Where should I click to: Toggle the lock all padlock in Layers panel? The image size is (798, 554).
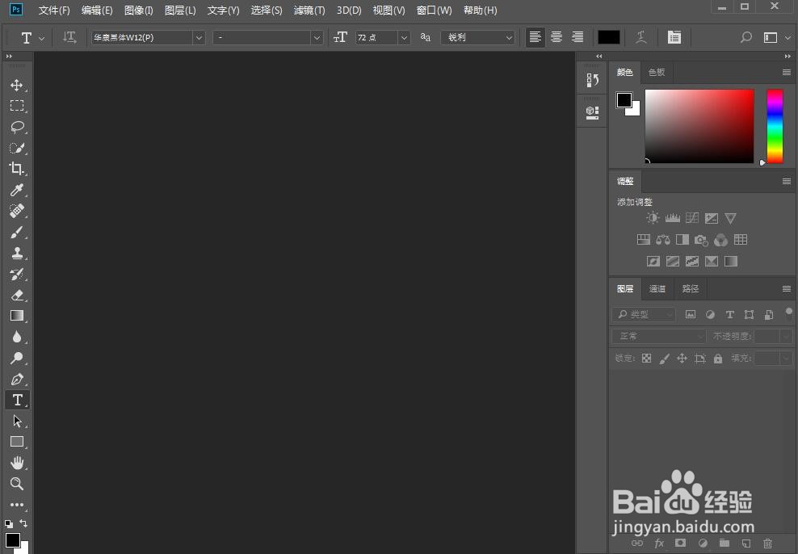coord(718,359)
